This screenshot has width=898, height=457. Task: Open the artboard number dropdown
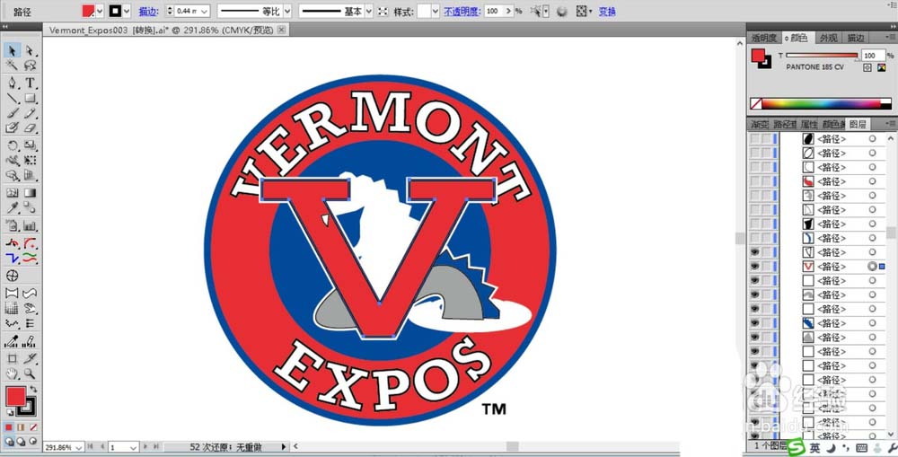[x=134, y=447]
